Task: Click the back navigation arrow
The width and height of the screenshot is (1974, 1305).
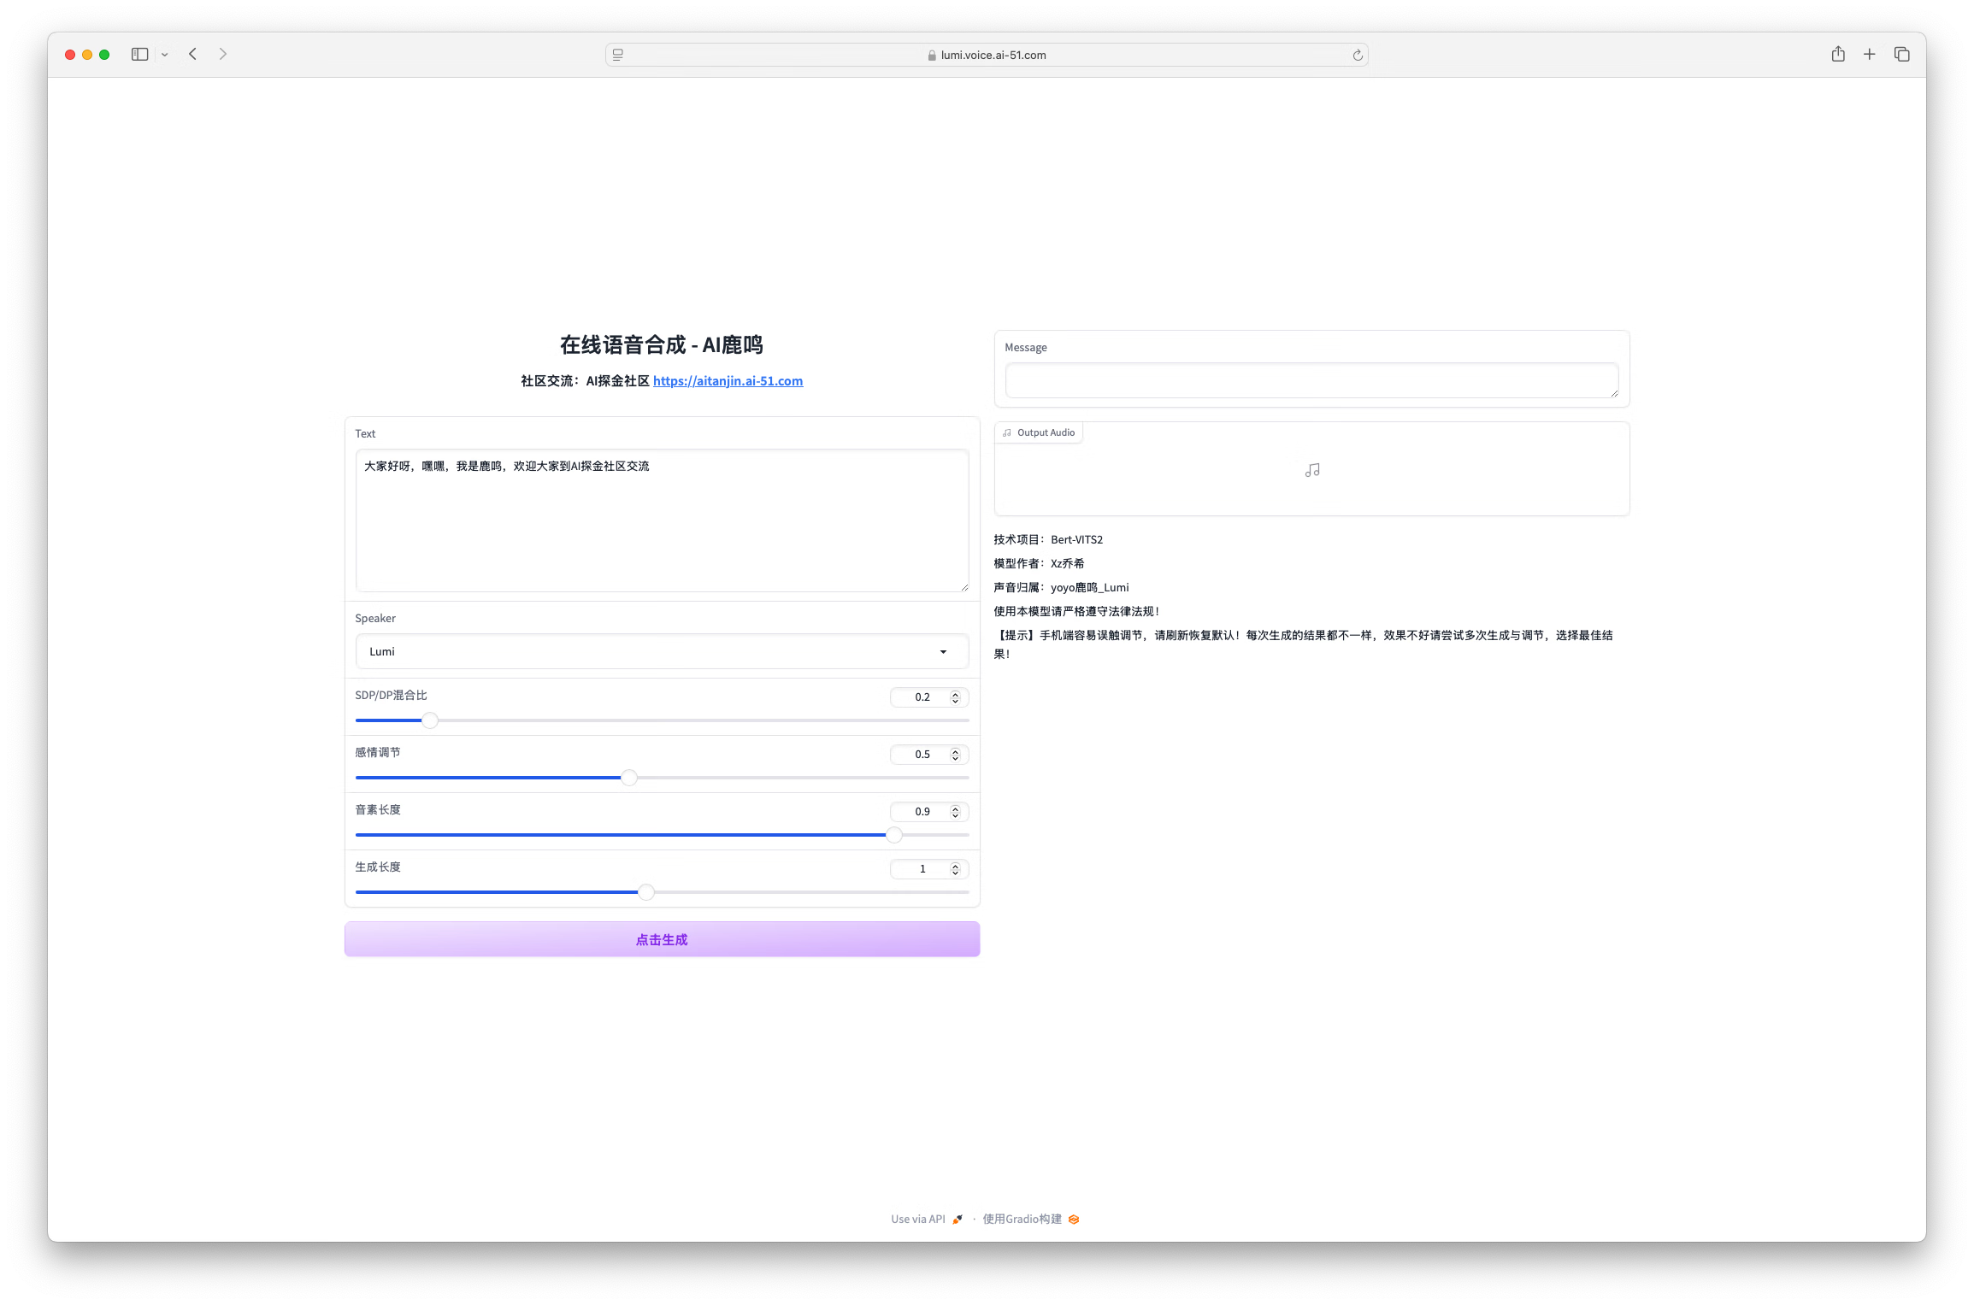Action: click(x=192, y=54)
